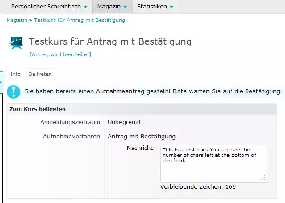
Task: Click the Anmeldungszeitraum label
Action: (70, 122)
